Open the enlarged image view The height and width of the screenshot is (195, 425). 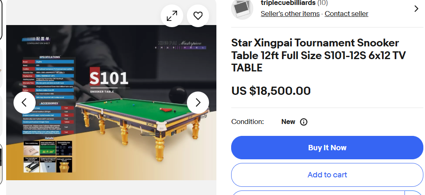point(172,16)
